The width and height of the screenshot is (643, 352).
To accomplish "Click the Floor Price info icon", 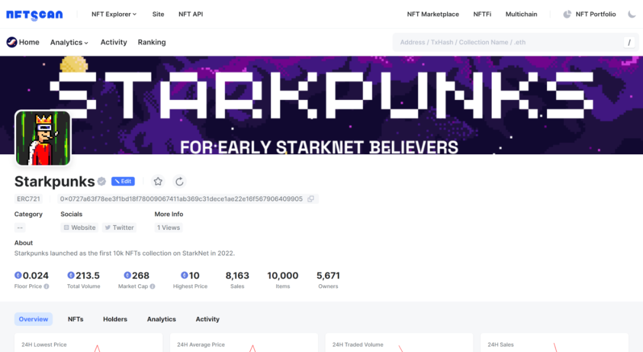I will [x=46, y=286].
